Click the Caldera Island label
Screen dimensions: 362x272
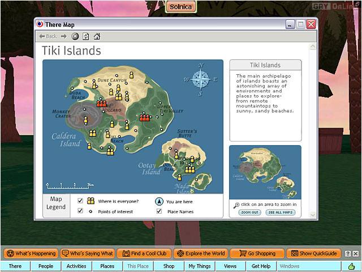tap(66, 140)
